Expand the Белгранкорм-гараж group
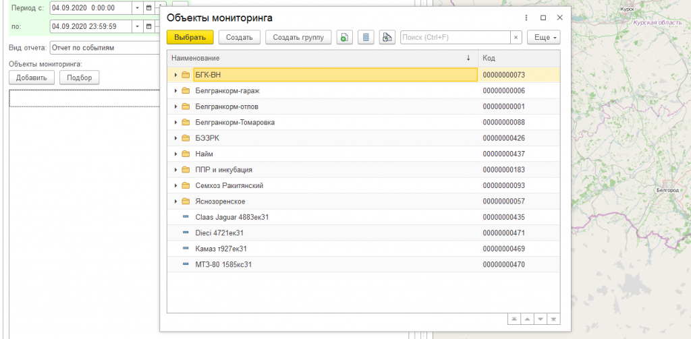This screenshot has width=691, height=339. [x=176, y=90]
